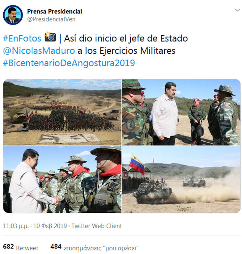
Task: Follow the #EnFotos hashtag
Action: coord(22,39)
